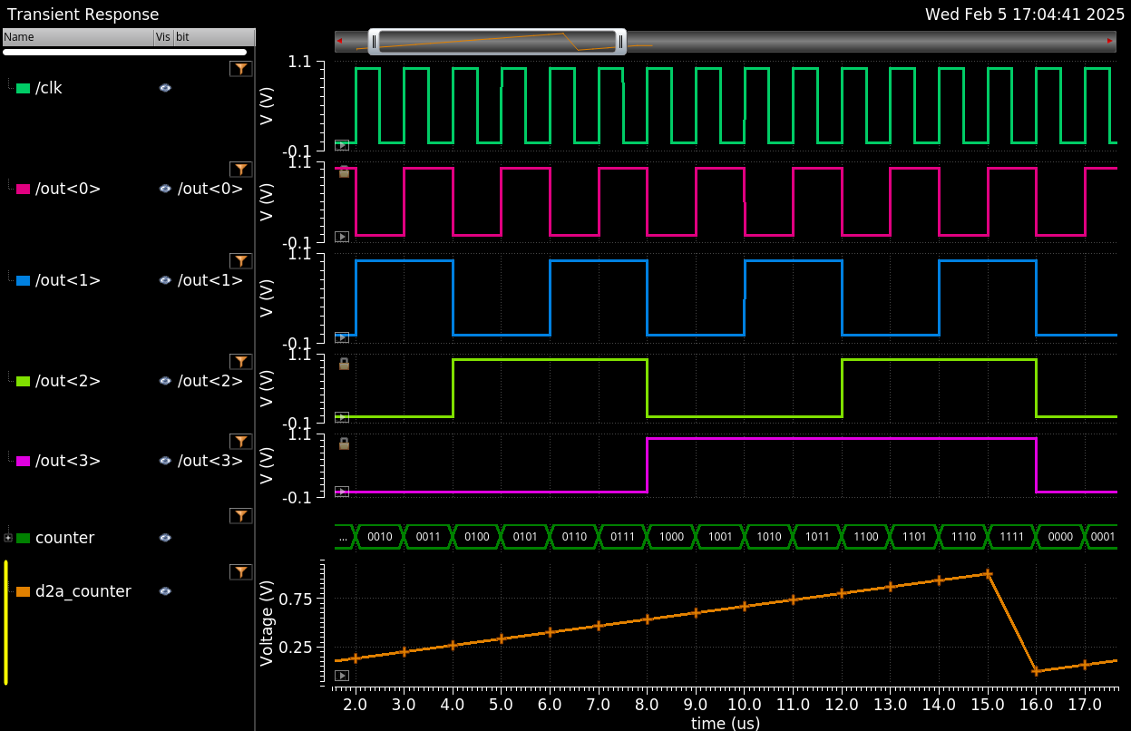
Task: Toggle the d2a_counter visibility eye
Action: (165, 591)
